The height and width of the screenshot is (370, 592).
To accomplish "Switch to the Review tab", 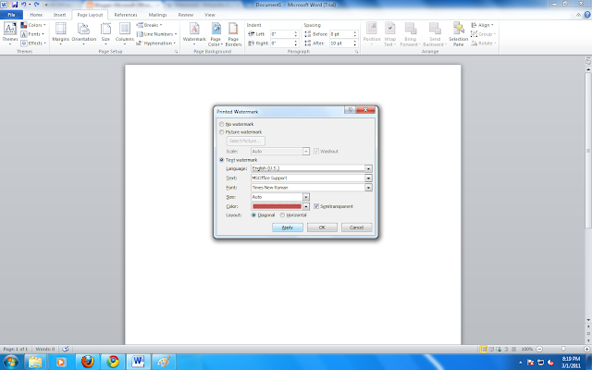I will coord(186,15).
